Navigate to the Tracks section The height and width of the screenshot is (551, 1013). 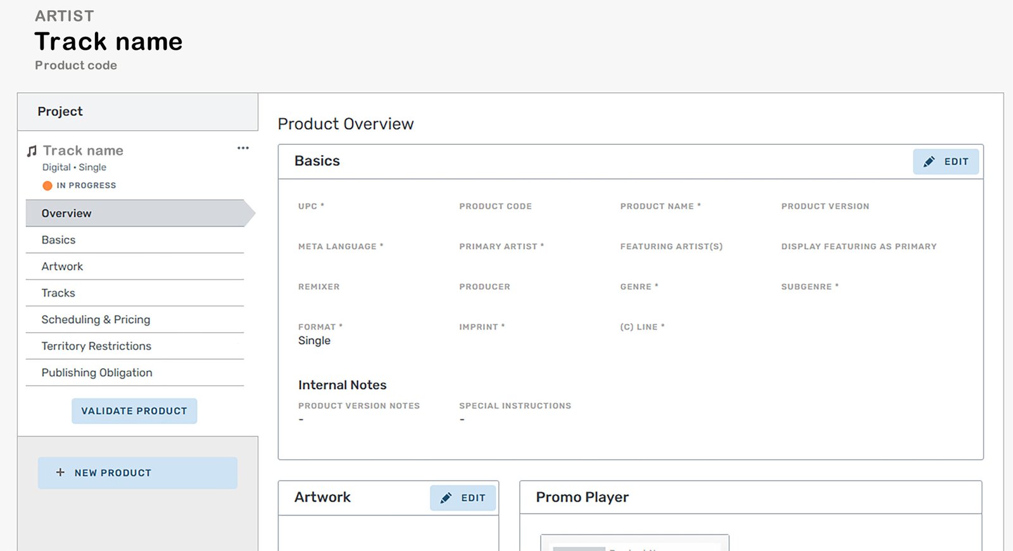coord(58,294)
